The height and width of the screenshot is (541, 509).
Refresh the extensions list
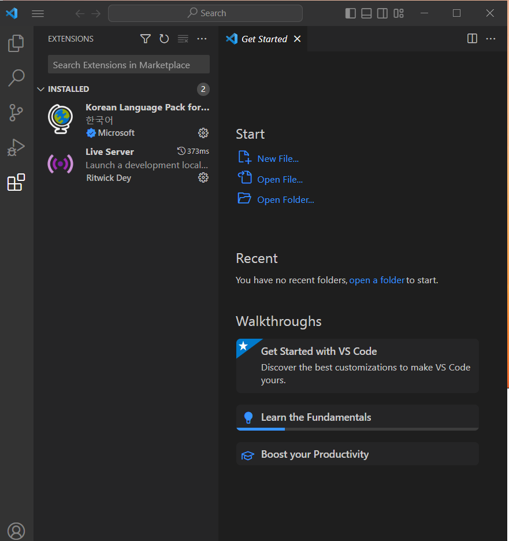[164, 39]
